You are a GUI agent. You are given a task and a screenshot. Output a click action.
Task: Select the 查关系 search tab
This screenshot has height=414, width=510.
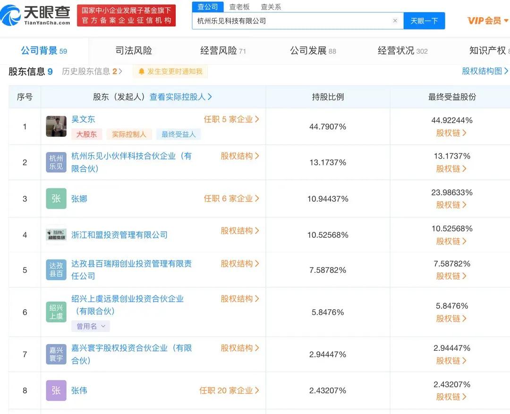click(x=271, y=7)
